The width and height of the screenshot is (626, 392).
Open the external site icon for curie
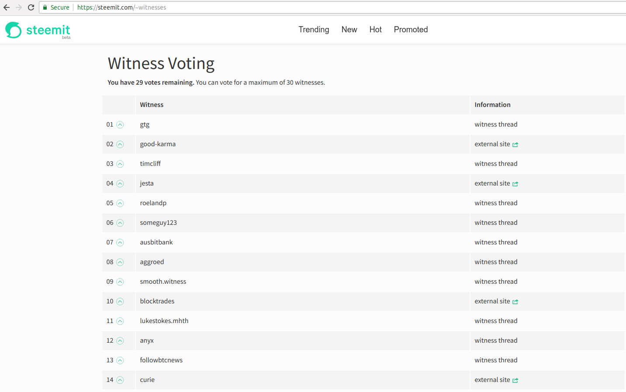point(515,380)
